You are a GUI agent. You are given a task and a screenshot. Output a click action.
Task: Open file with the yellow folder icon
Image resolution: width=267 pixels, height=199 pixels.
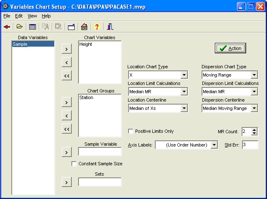(20, 27)
